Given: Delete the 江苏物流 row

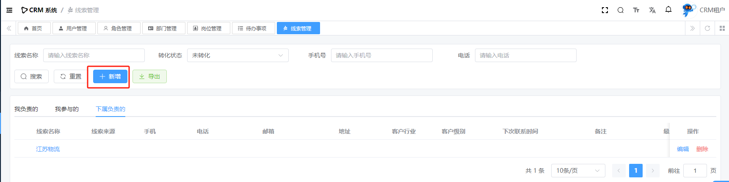Looking at the screenshot, I should click(x=702, y=149).
